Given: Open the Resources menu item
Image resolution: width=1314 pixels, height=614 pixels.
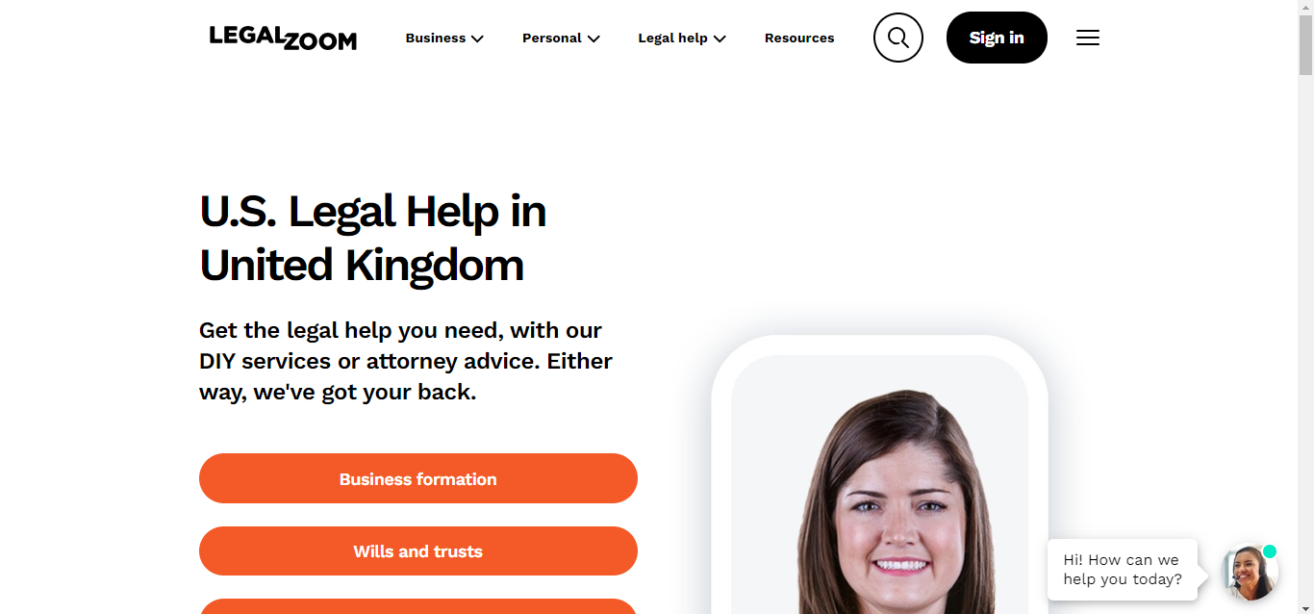Looking at the screenshot, I should coord(799,38).
